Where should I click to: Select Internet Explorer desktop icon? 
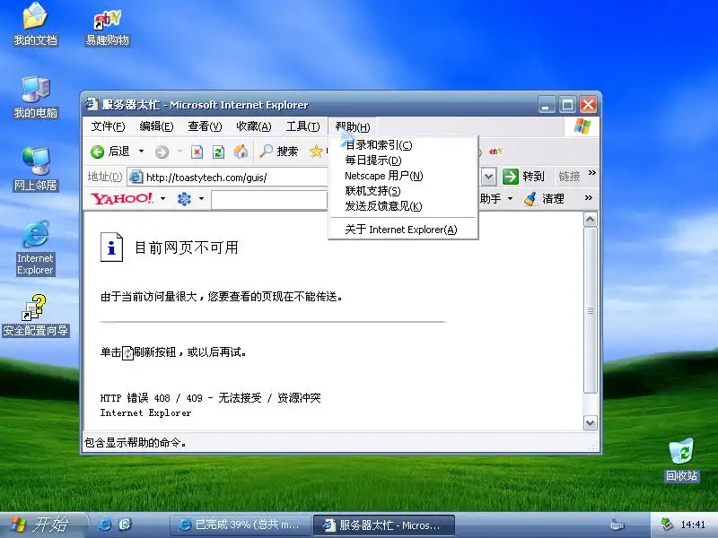point(35,248)
